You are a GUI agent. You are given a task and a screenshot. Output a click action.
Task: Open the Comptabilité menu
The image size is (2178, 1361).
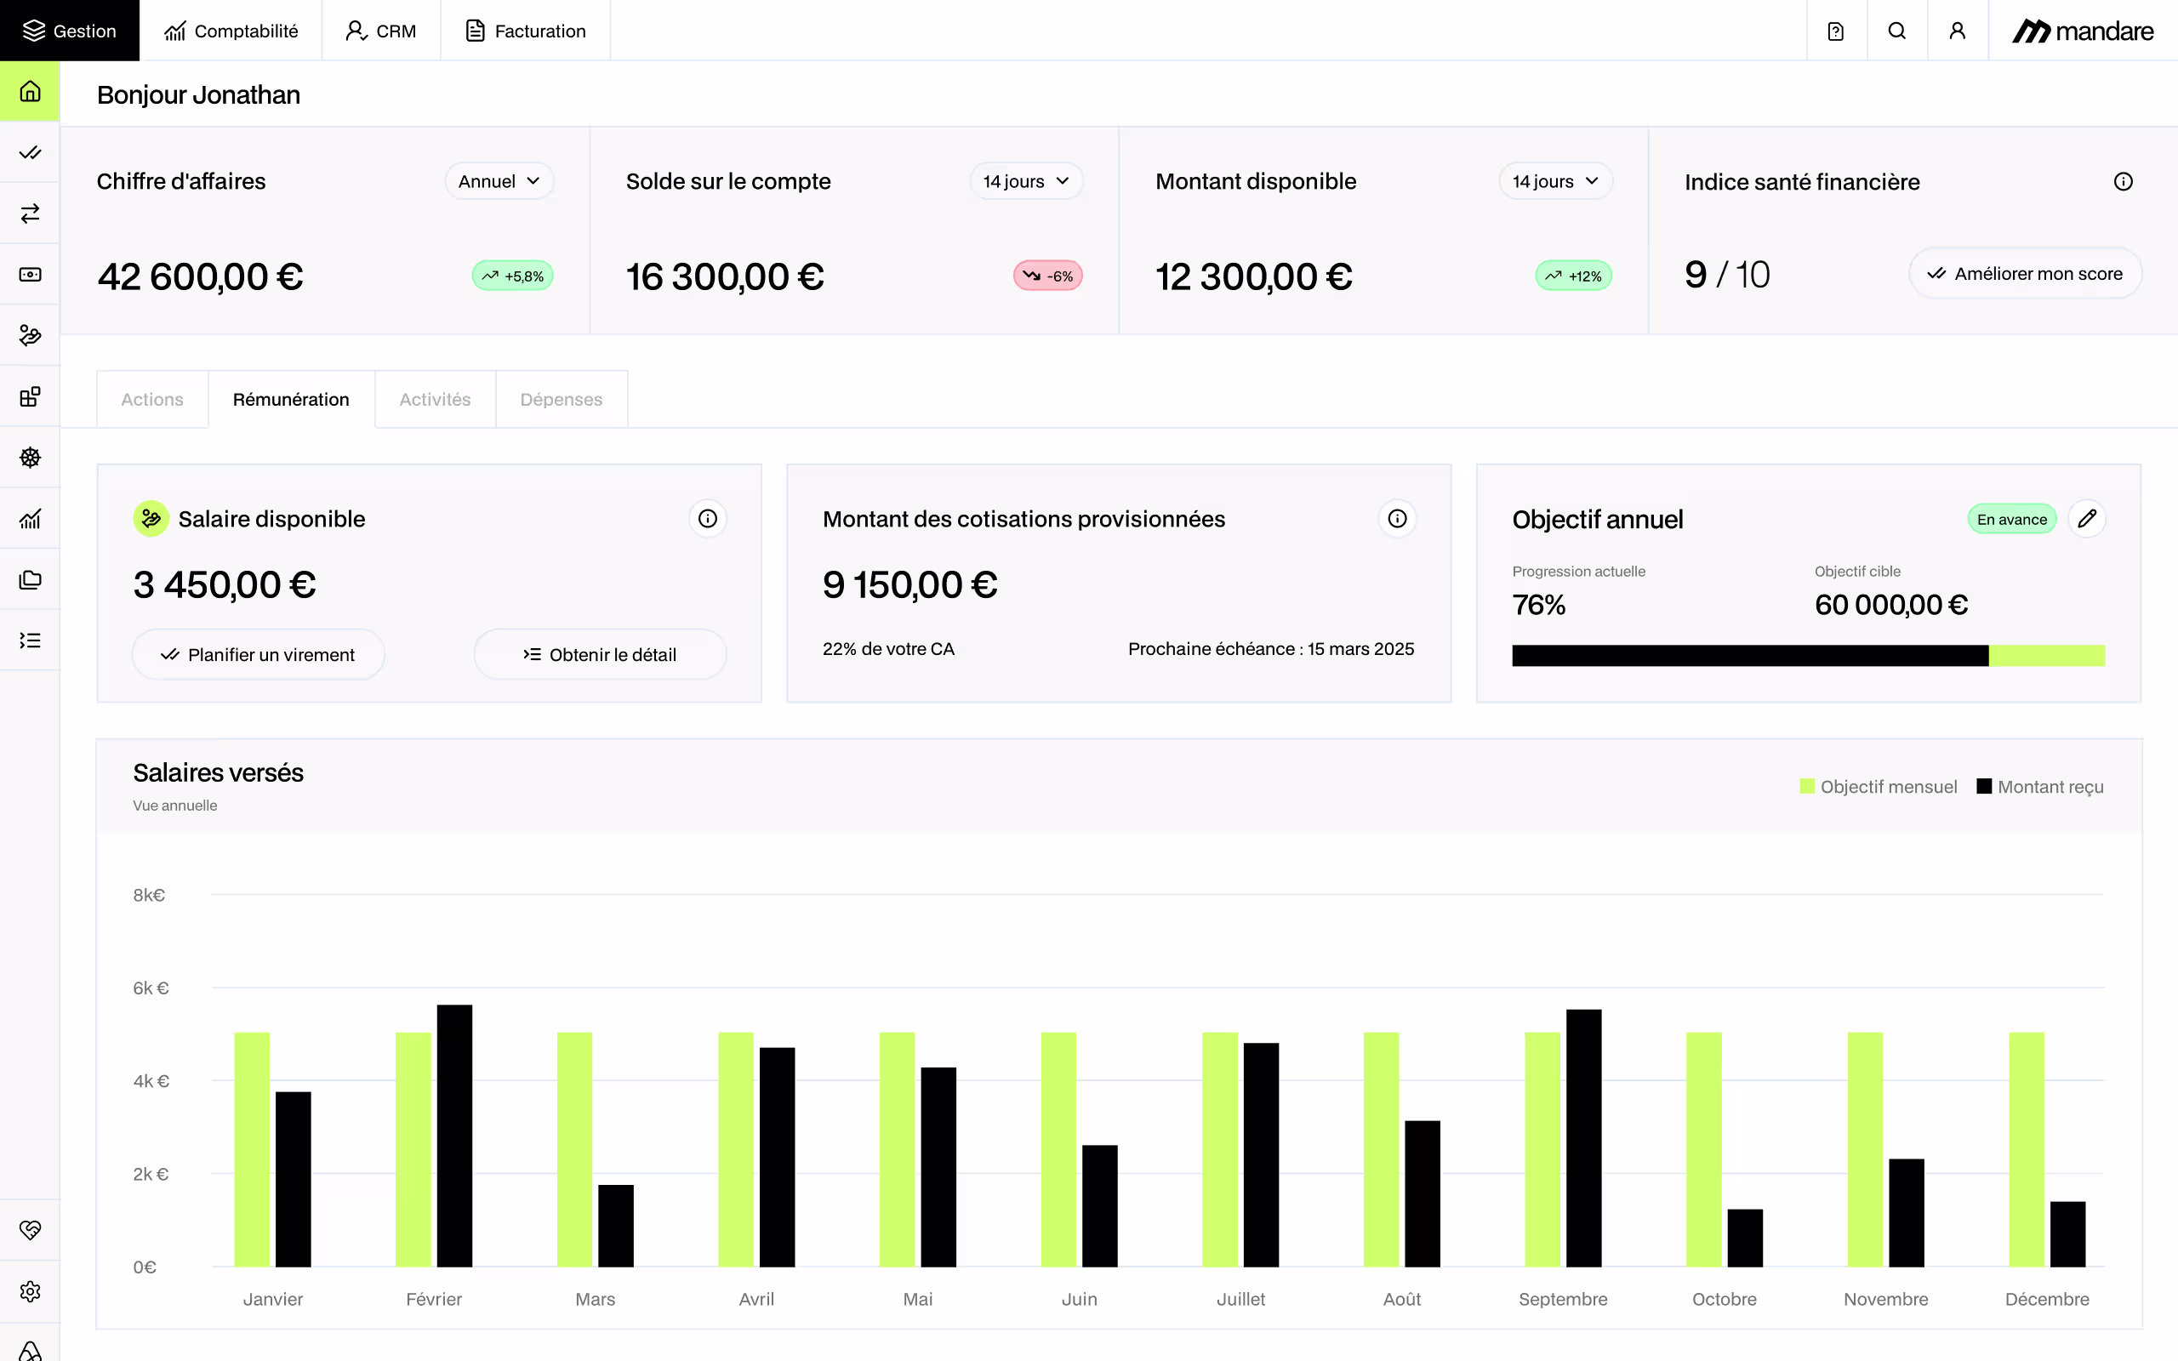231,31
